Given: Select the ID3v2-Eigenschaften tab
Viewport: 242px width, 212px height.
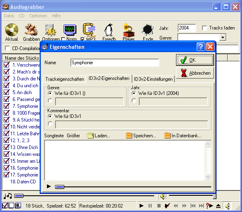Looking at the screenshot, I should pos(109,78).
